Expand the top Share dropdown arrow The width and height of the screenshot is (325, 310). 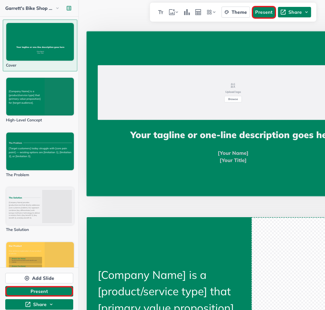pos(307,12)
